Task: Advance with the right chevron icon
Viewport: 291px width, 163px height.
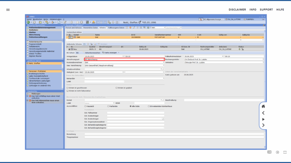Action: point(263,125)
